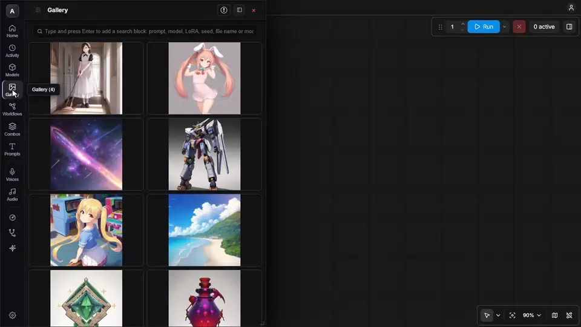Open the user account icon

[571, 7]
